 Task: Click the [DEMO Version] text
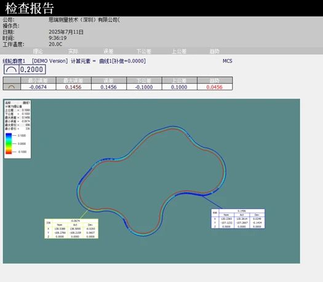tap(50, 61)
